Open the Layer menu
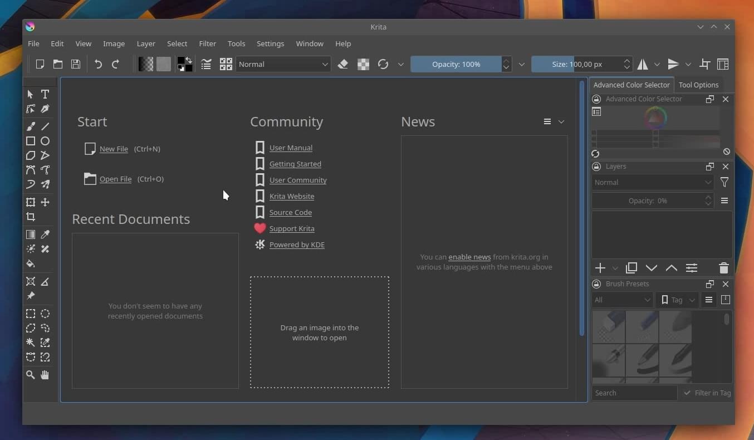 point(146,43)
